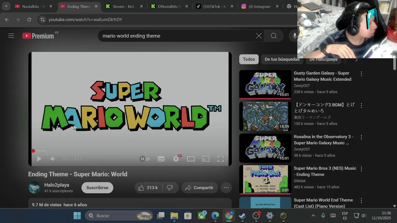Open the tab search dropdown in Chrome
This screenshot has height=223, width=397.
pos(6,6)
